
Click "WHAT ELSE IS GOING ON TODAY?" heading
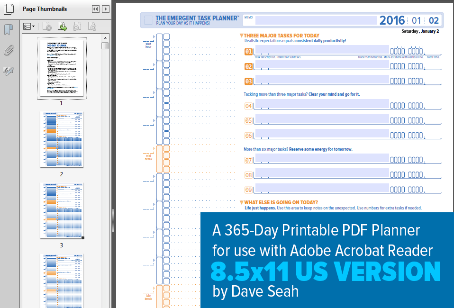pyautogui.click(x=281, y=202)
